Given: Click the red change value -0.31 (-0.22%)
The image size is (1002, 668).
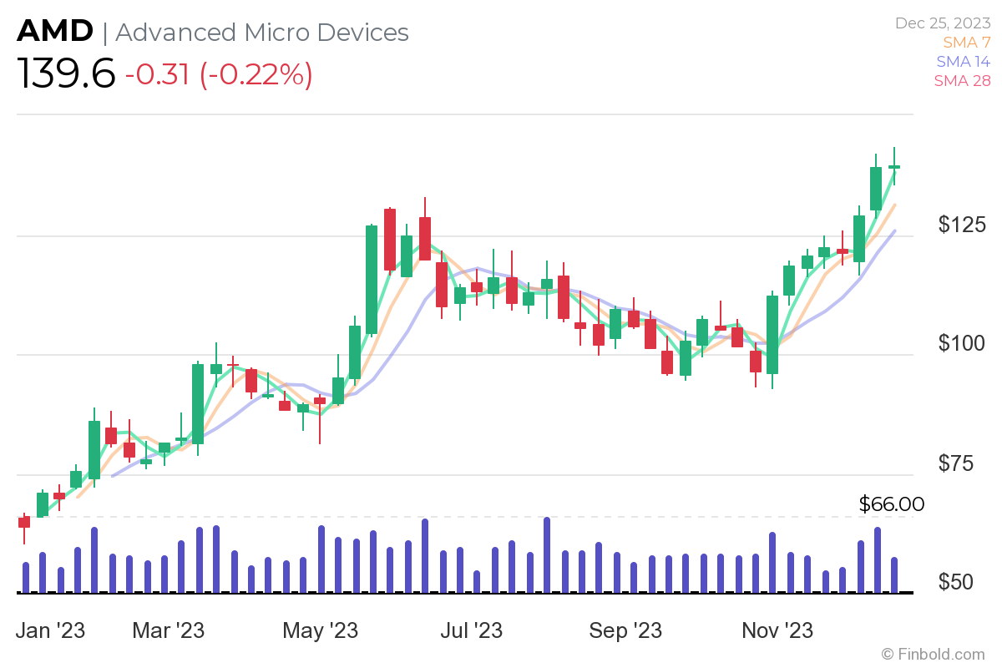Looking at the screenshot, I should coord(217,75).
